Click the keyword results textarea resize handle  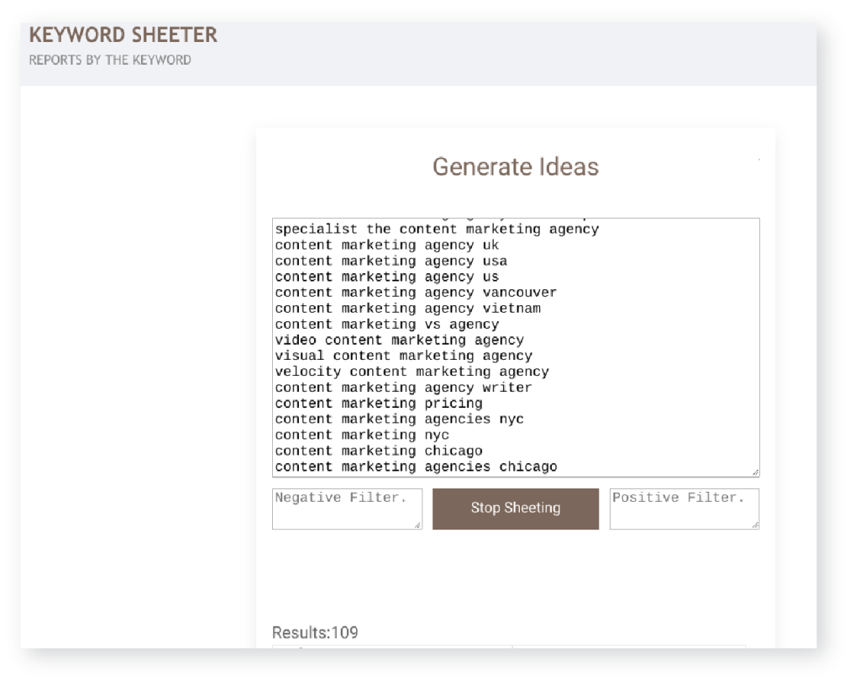754,472
